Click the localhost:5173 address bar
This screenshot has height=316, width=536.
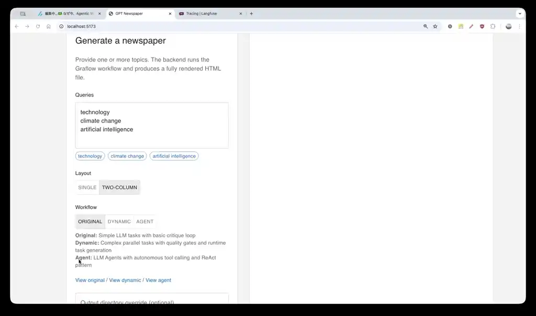coord(239,26)
